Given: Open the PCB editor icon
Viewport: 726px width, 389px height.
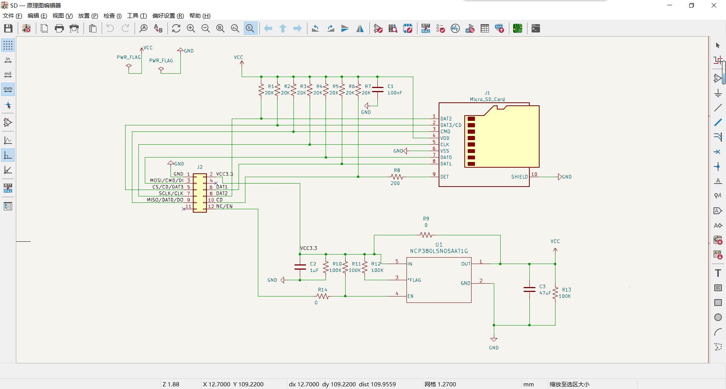Looking at the screenshot, I should (x=518, y=28).
